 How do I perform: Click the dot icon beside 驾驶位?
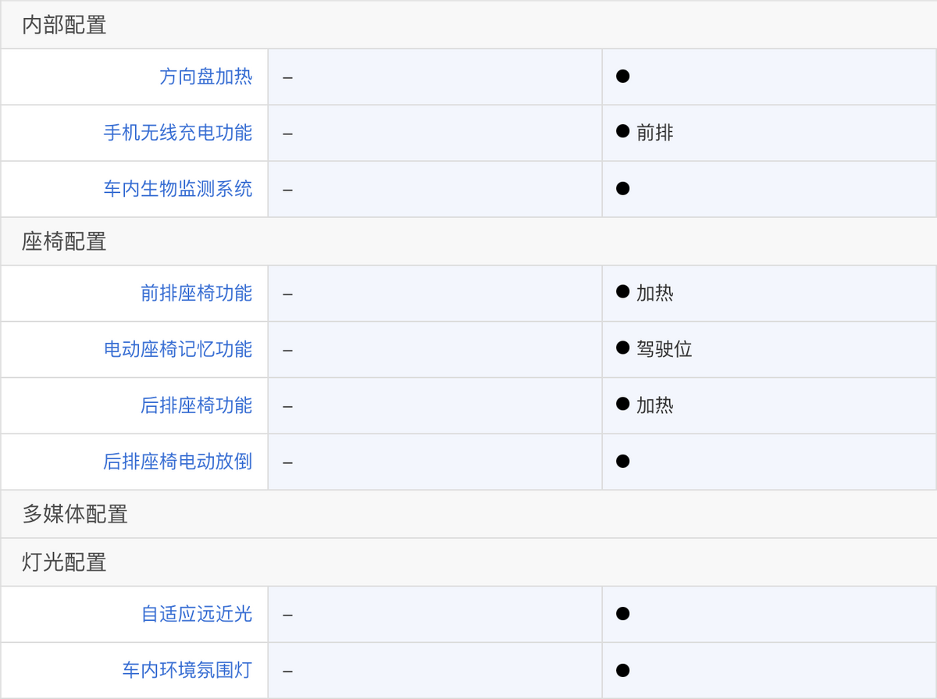pos(622,348)
